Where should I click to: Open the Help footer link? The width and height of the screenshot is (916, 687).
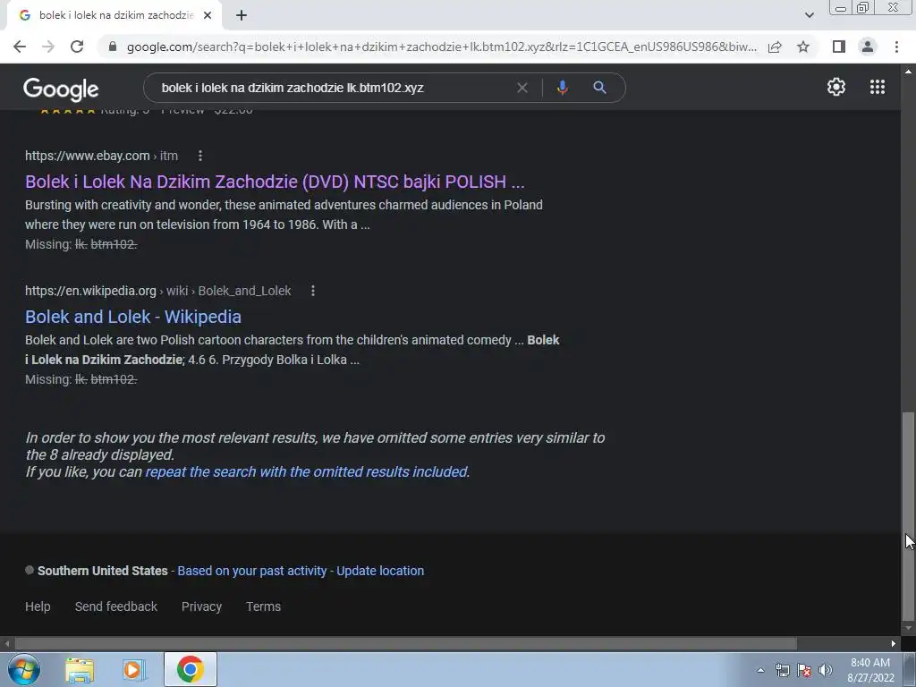pyautogui.click(x=38, y=606)
